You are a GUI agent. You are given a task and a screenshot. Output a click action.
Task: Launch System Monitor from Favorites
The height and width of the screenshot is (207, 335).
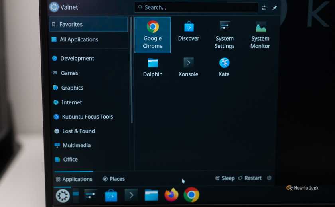coord(260,35)
